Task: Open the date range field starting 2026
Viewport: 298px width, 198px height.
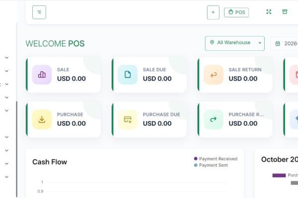Action: coord(285,44)
